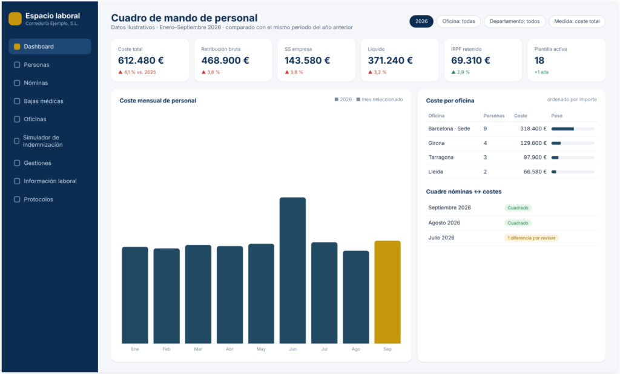Click the Retribución bruta card
This screenshot has height=374, width=620.
pos(233,60)
